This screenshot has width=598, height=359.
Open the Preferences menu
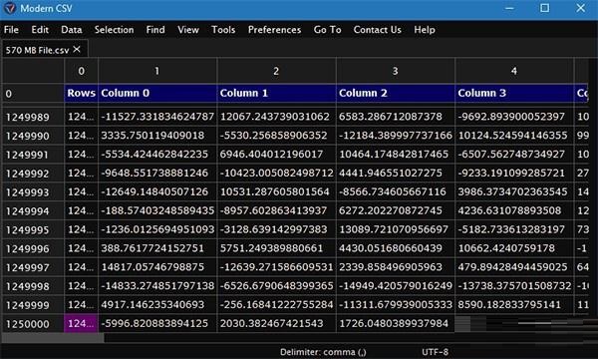pyautogui.click(x=274, y=30)
